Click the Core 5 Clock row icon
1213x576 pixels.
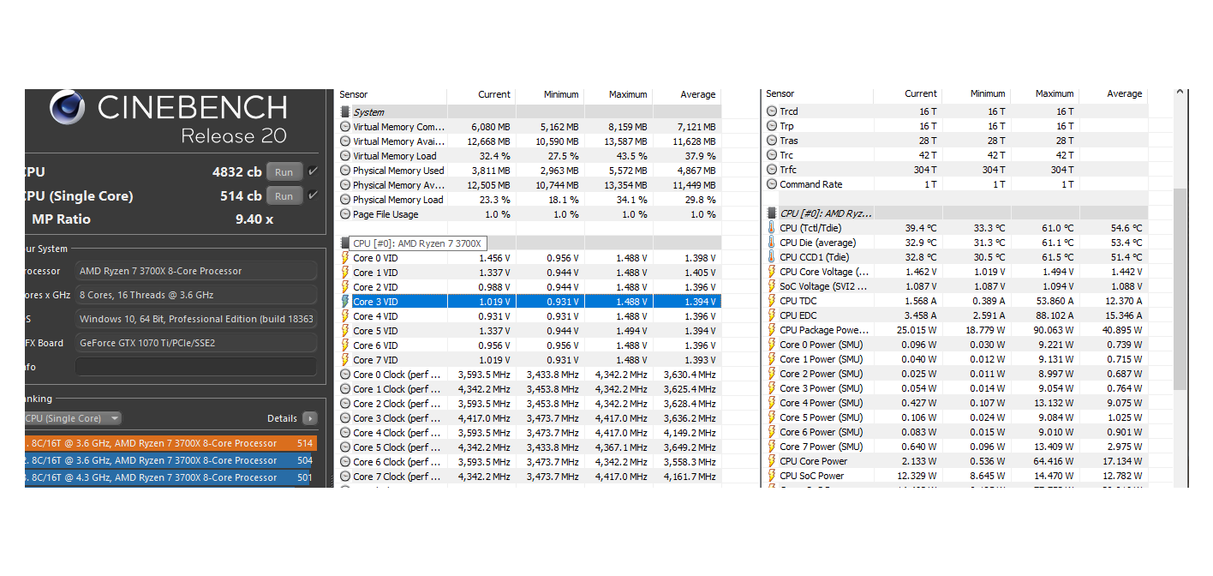(x=345, y=447)
